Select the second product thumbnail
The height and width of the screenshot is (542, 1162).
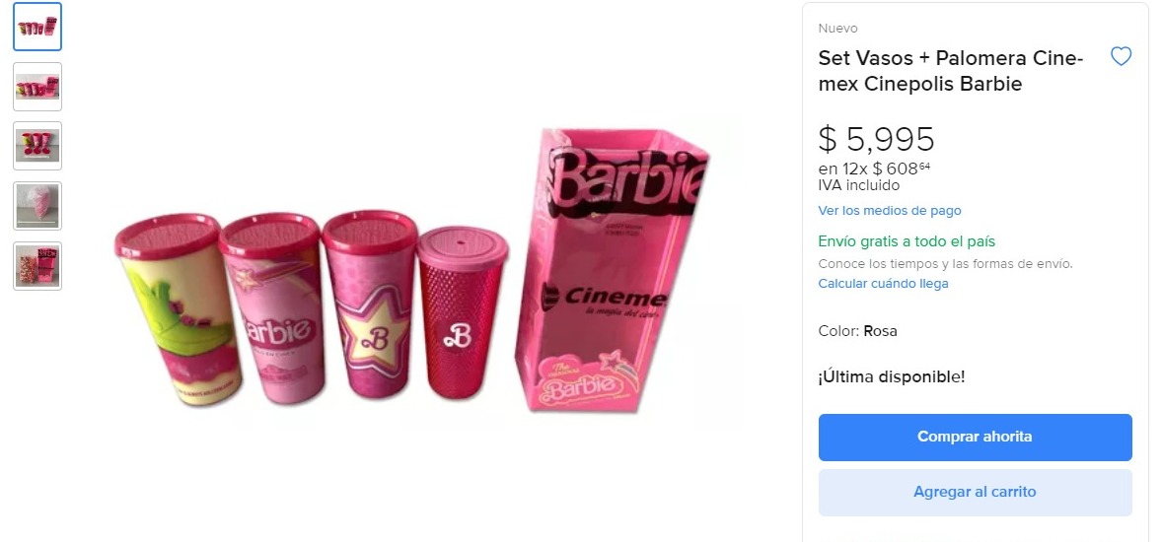click(x=37, y=87)
